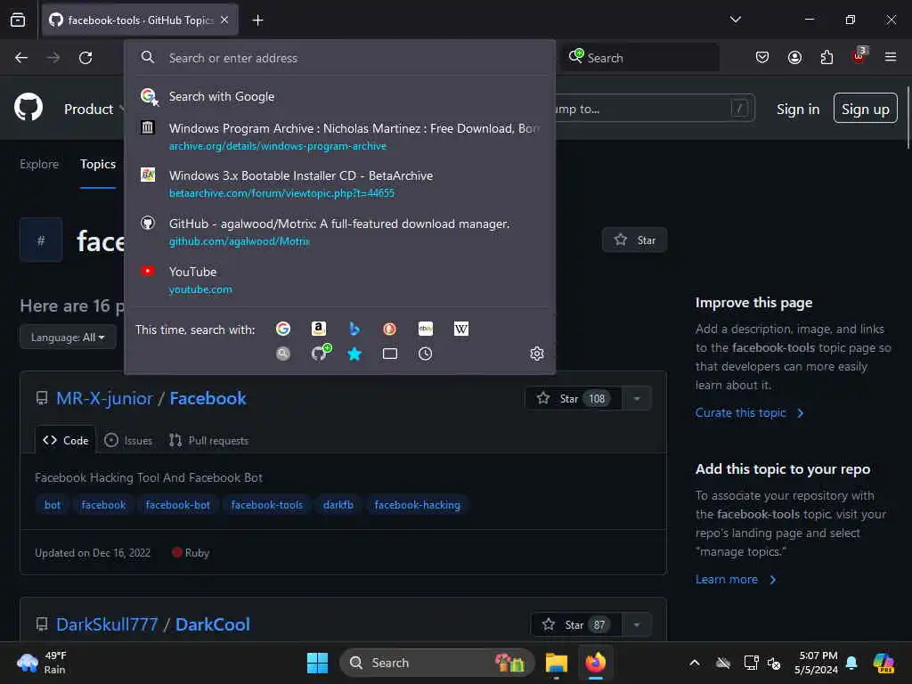Image resolution: width=912 pixels, height=684 pixels.
Task: Open the weather widget showing 49°F Rain
Action: (x=42, y=663)
